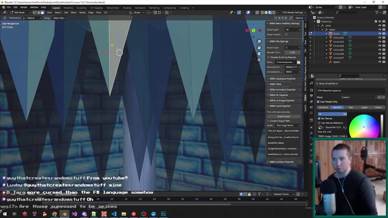Open the F3D Render Settings popover

294,12
